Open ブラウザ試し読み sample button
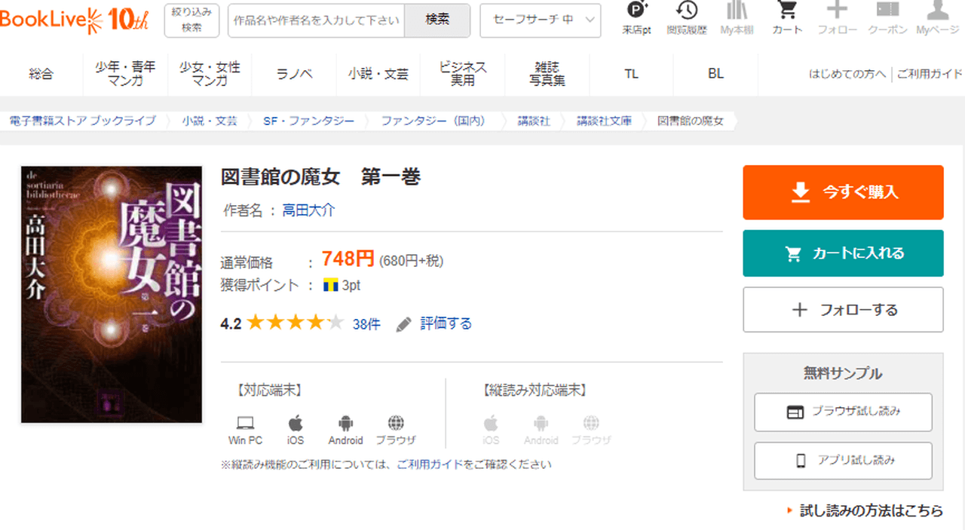 coord(843,412)
